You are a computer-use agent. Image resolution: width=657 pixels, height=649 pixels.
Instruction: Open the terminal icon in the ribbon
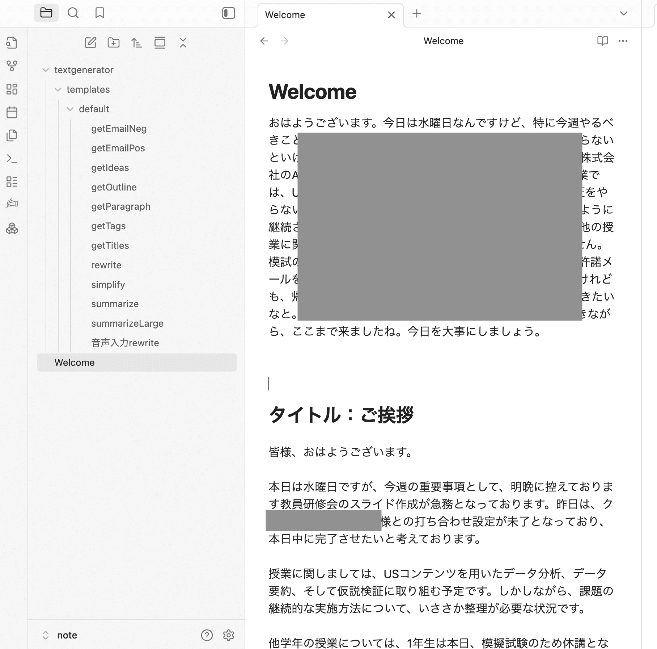[x=12, y=159]
